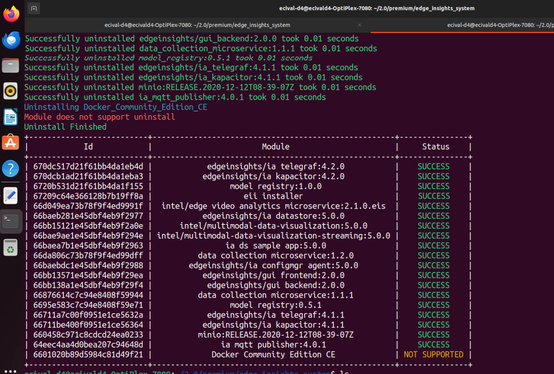
Task: Click the 'NOT SUPPORTED' status
Action: (433, 355)
